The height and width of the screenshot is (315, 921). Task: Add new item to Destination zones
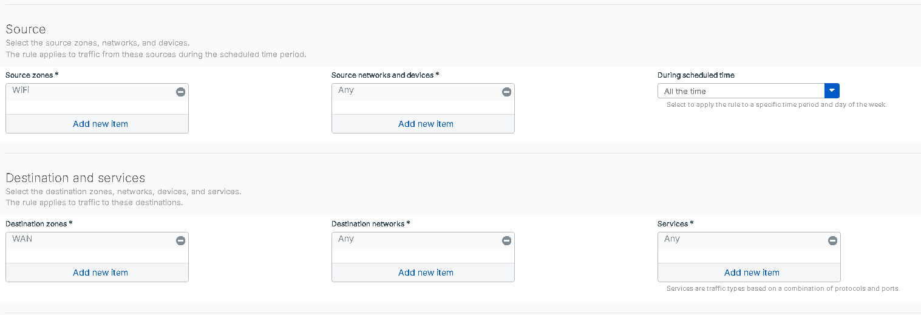click(x=100, y=273)
